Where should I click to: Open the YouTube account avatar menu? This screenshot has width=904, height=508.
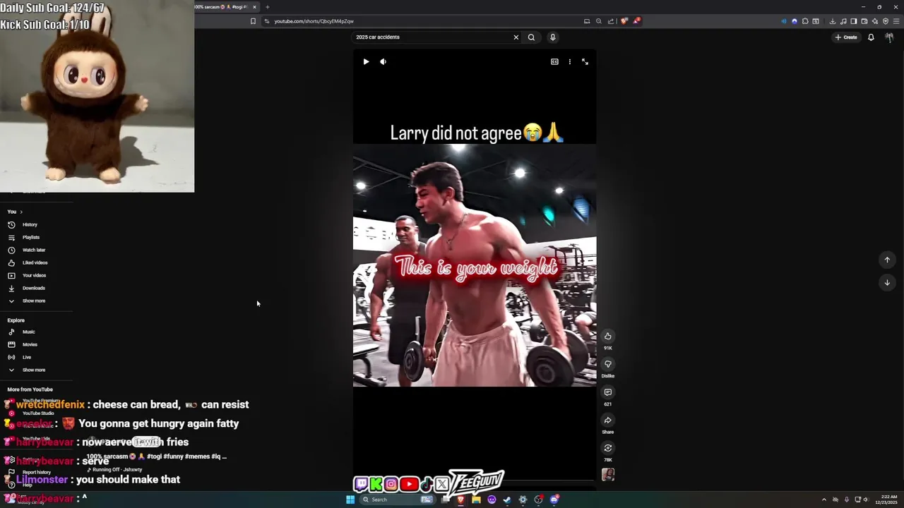(889, 37)
